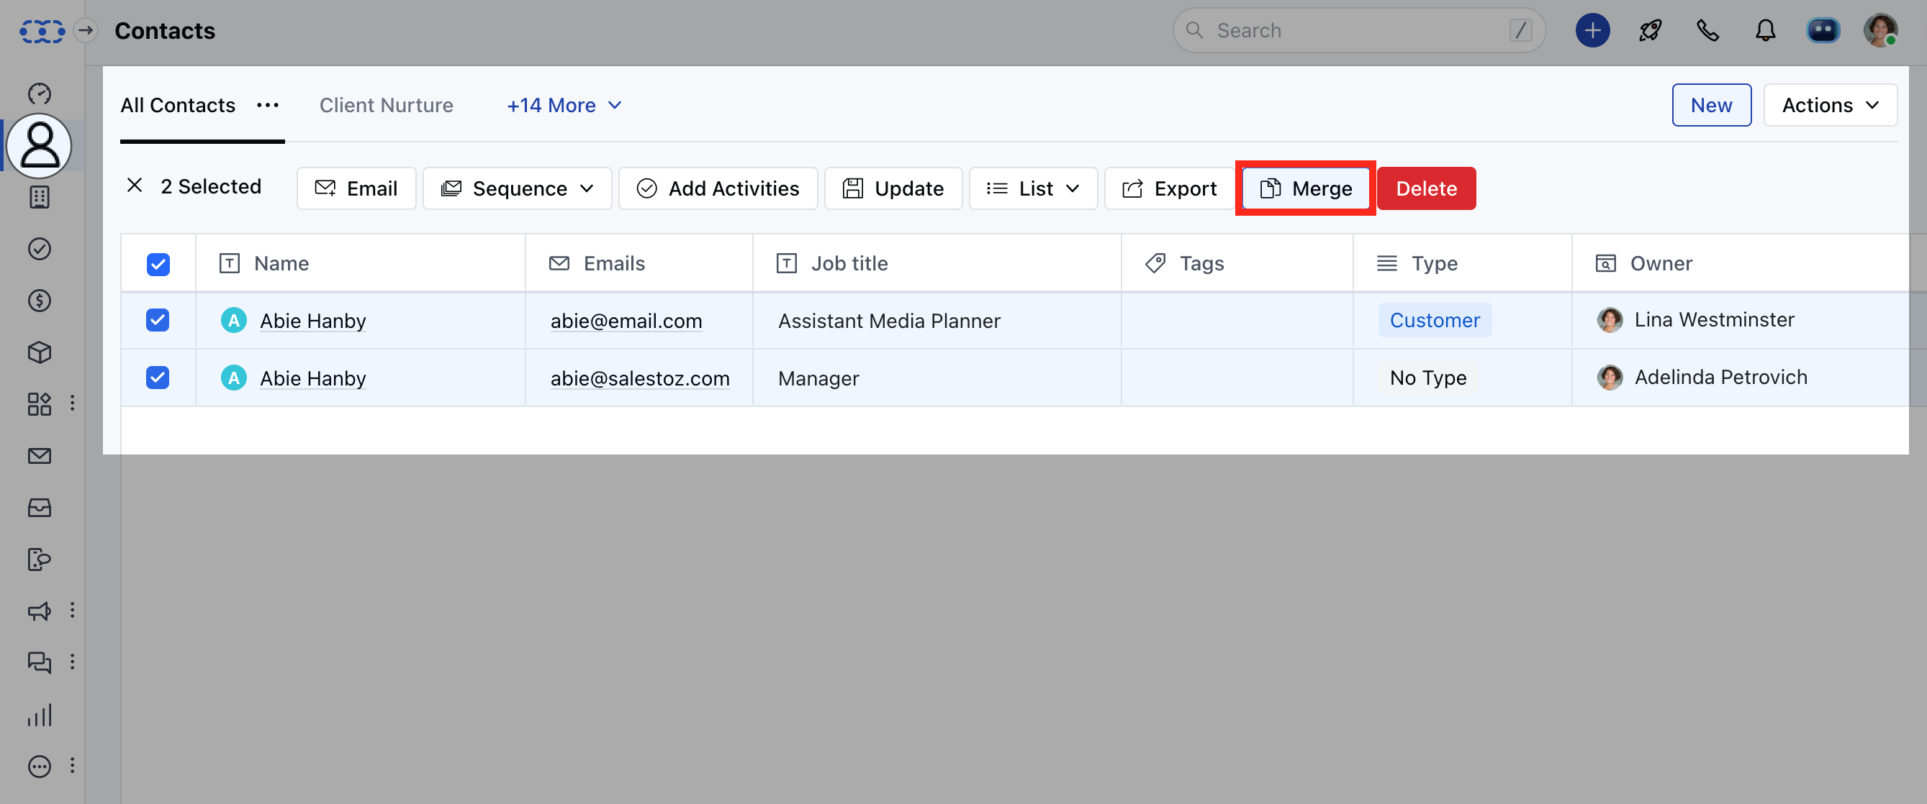Switch to the Client Nurture tab

386,106
